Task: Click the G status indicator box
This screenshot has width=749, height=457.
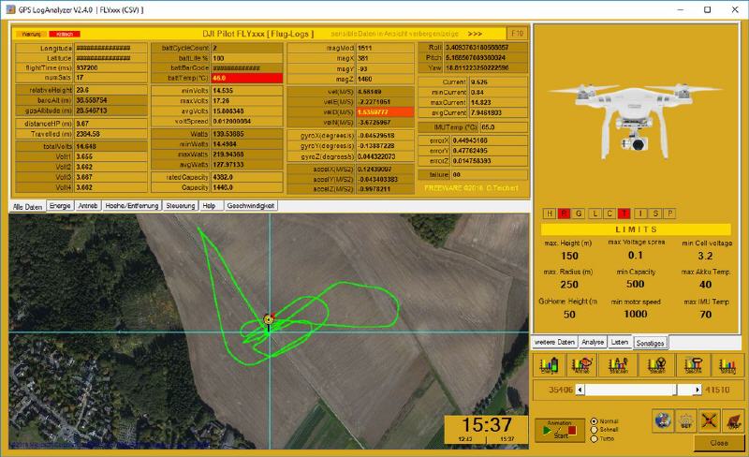Action: click(579, 214)
